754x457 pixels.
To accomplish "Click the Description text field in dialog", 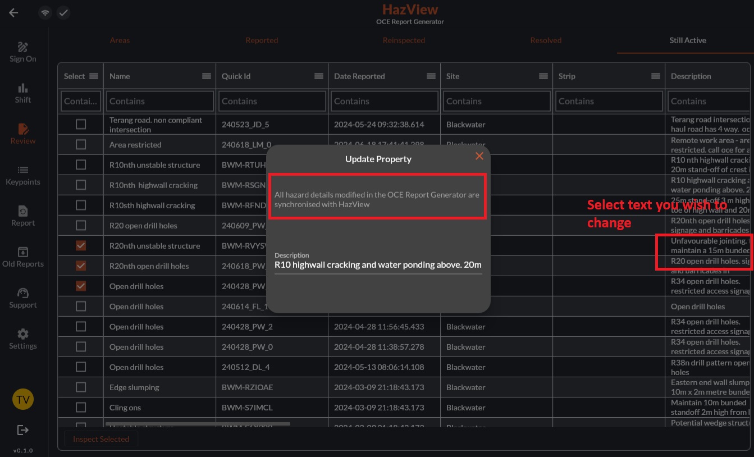I will [378, 264].
